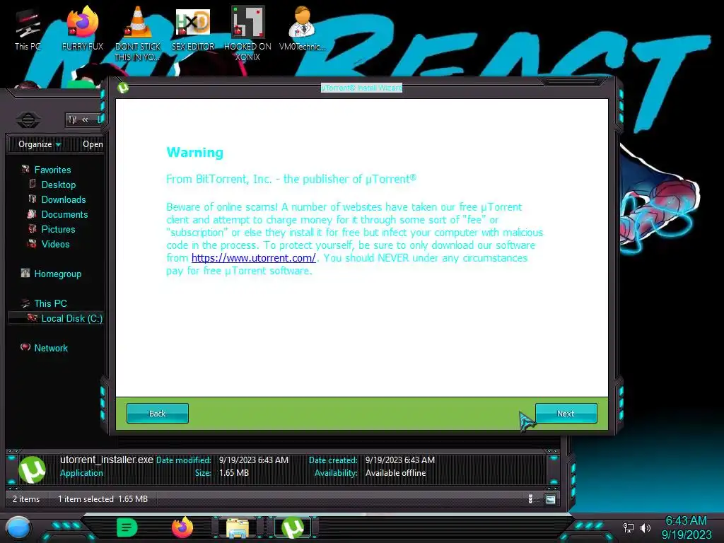Open the This PC desktop icon

(x=28, y=30)
